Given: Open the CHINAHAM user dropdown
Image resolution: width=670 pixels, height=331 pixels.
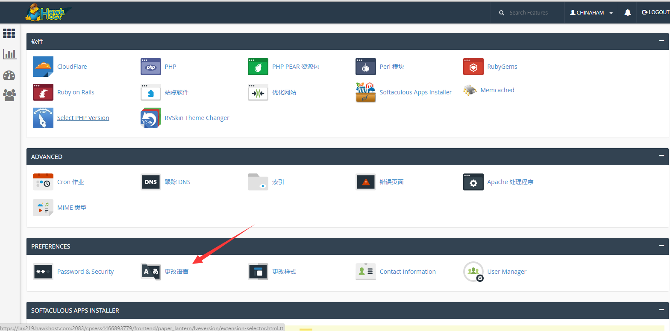Looking at the screenshot, I should [x=591, y=13].
